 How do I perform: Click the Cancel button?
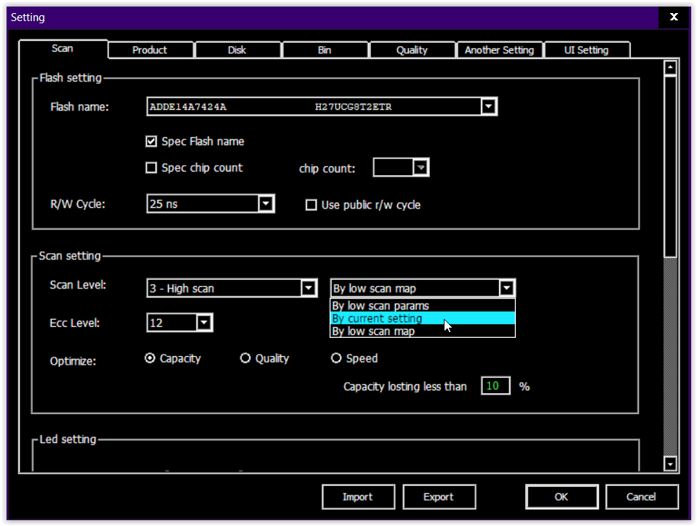pyautogui.click(x=642, y=497)
